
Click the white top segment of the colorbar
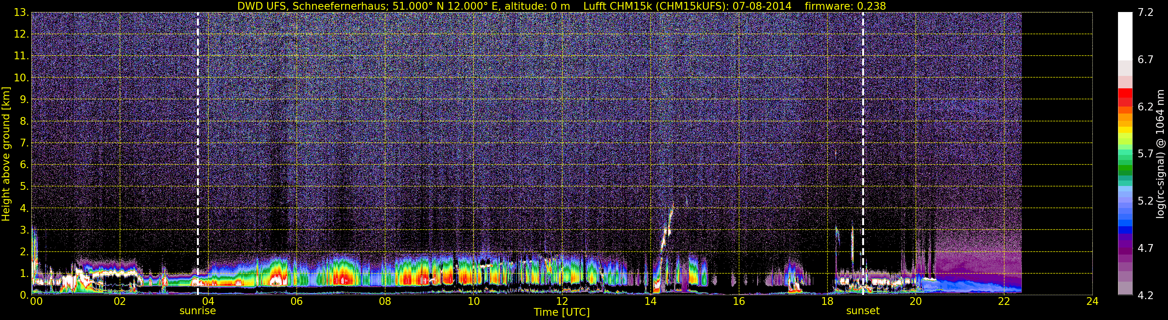point(1125,36)
